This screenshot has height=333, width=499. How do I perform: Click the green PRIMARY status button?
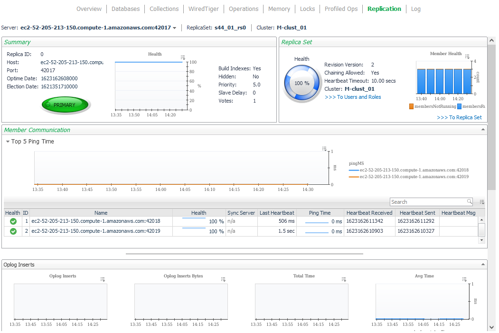tap(65, 105)
